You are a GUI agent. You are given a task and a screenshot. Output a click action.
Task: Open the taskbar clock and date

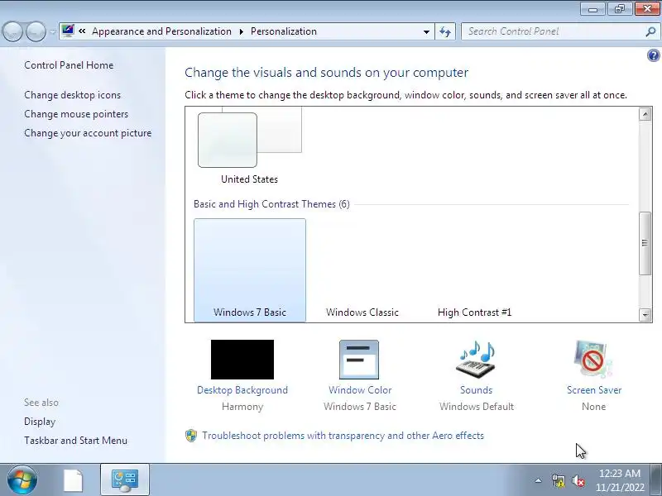tap(620, 480)
